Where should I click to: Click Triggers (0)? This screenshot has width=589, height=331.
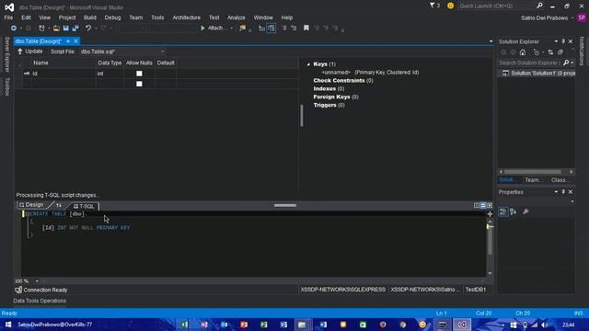click(x=329, y=105)
